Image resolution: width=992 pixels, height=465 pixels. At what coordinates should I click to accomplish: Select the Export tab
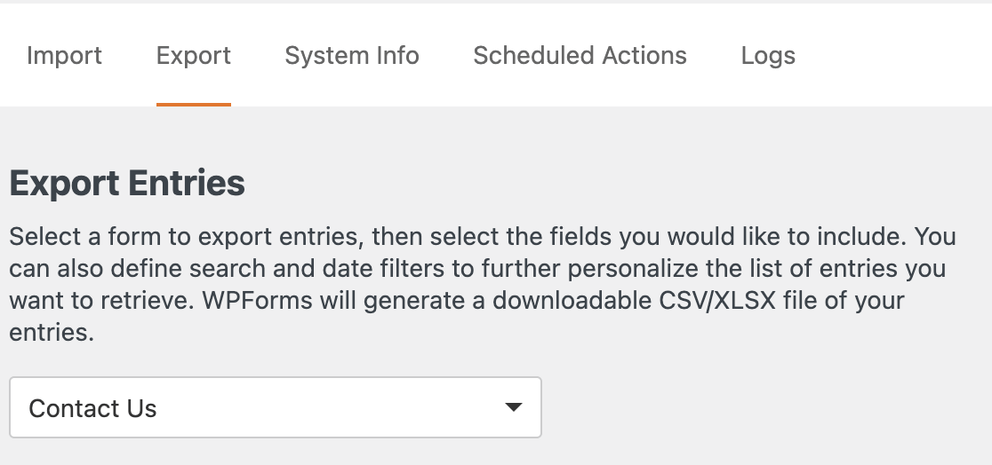(x=193, y=56)
